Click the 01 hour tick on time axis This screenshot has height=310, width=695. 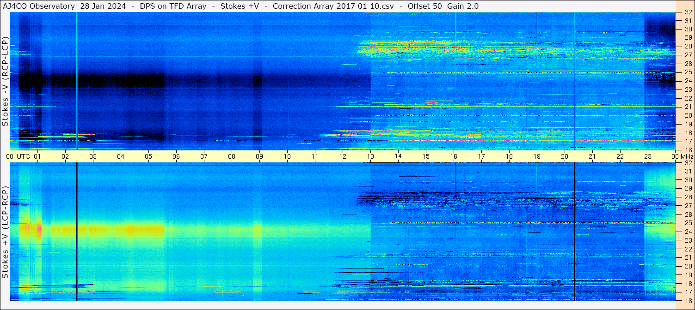pyautogui.click(x=37, y=156)
